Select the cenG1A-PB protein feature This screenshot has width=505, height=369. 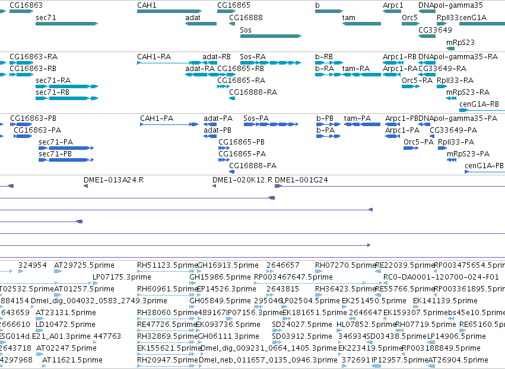[x=485, y=172]
